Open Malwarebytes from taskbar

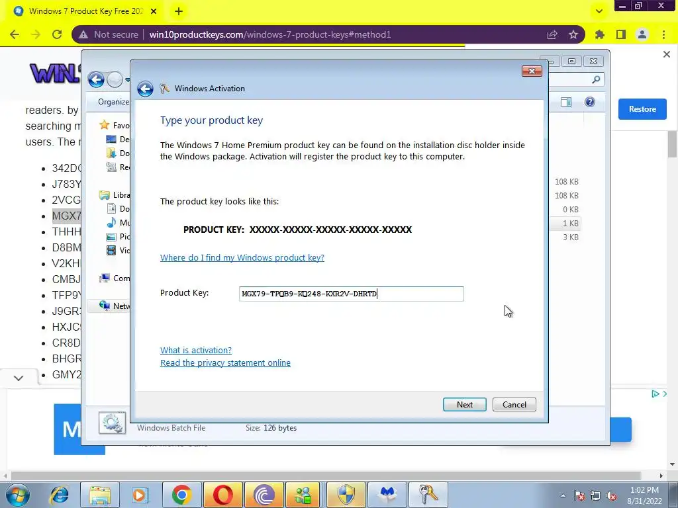coord(387,495)
